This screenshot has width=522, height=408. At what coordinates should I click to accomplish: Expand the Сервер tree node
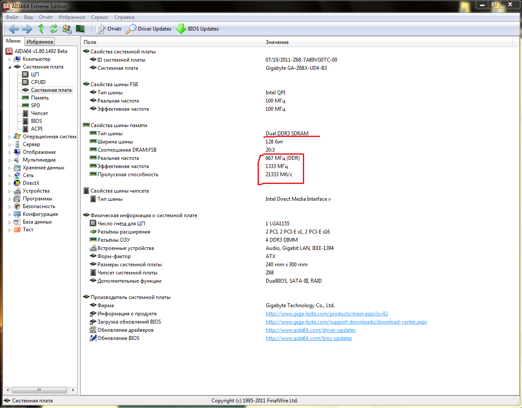pyautogui.click(x=9, y=144)
